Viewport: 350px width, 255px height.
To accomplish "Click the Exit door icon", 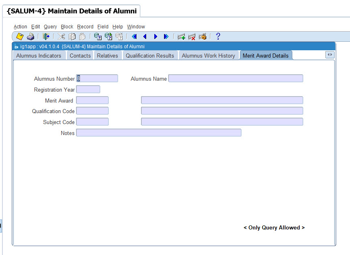I will [x=46, y=37].
